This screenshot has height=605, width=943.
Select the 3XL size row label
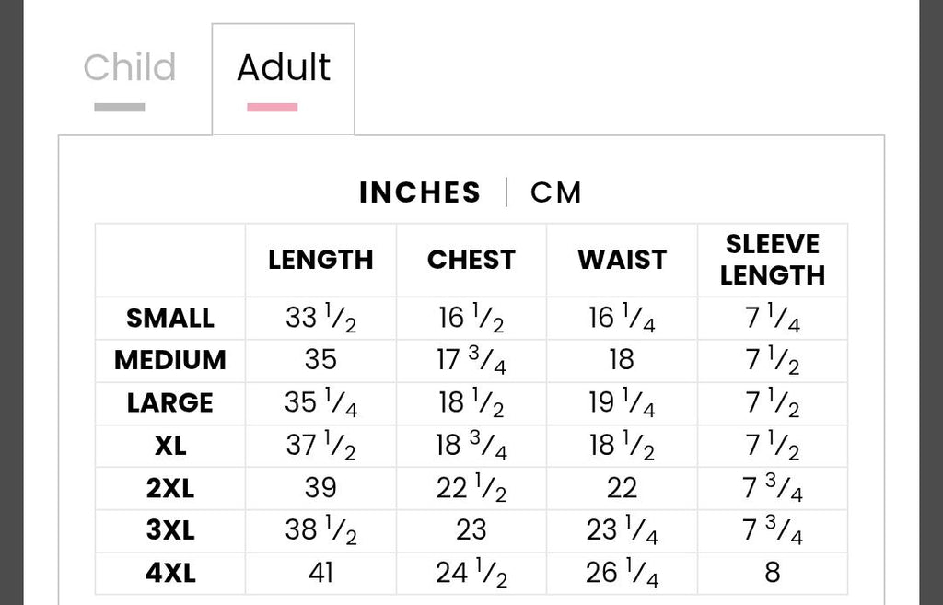pos(170,530)
